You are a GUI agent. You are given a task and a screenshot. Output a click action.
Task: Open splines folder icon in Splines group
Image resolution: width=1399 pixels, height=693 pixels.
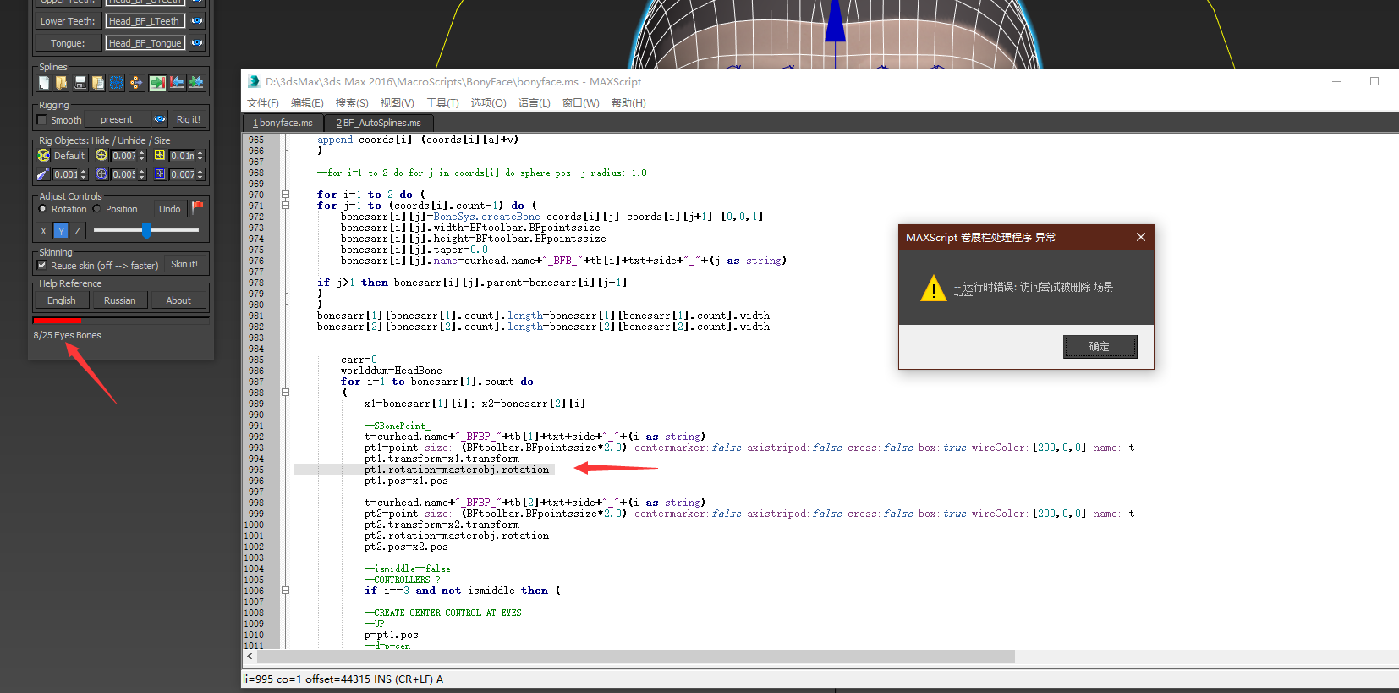[62, 82]
